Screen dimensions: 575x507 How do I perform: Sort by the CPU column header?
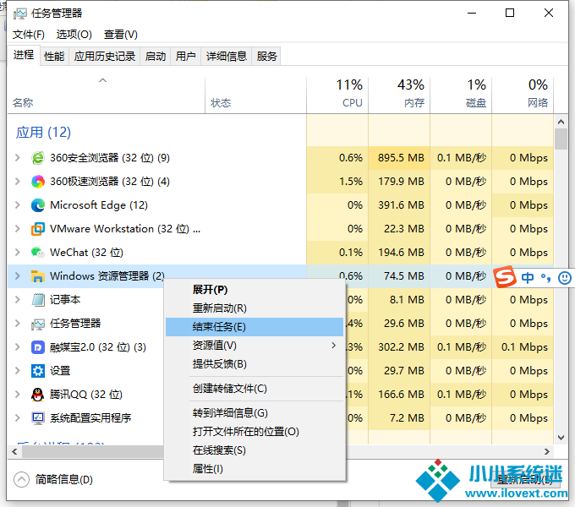pyautogui.click(x=337, y=95)
